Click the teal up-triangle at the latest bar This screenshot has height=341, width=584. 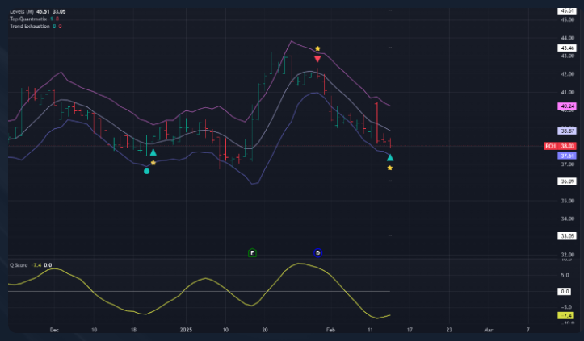pos(390,158)
